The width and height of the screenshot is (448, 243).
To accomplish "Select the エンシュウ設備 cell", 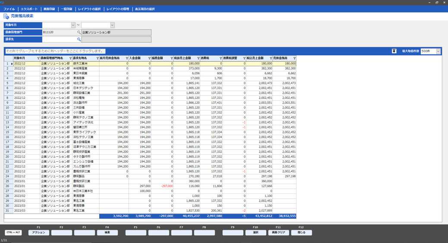I will 86,161.
